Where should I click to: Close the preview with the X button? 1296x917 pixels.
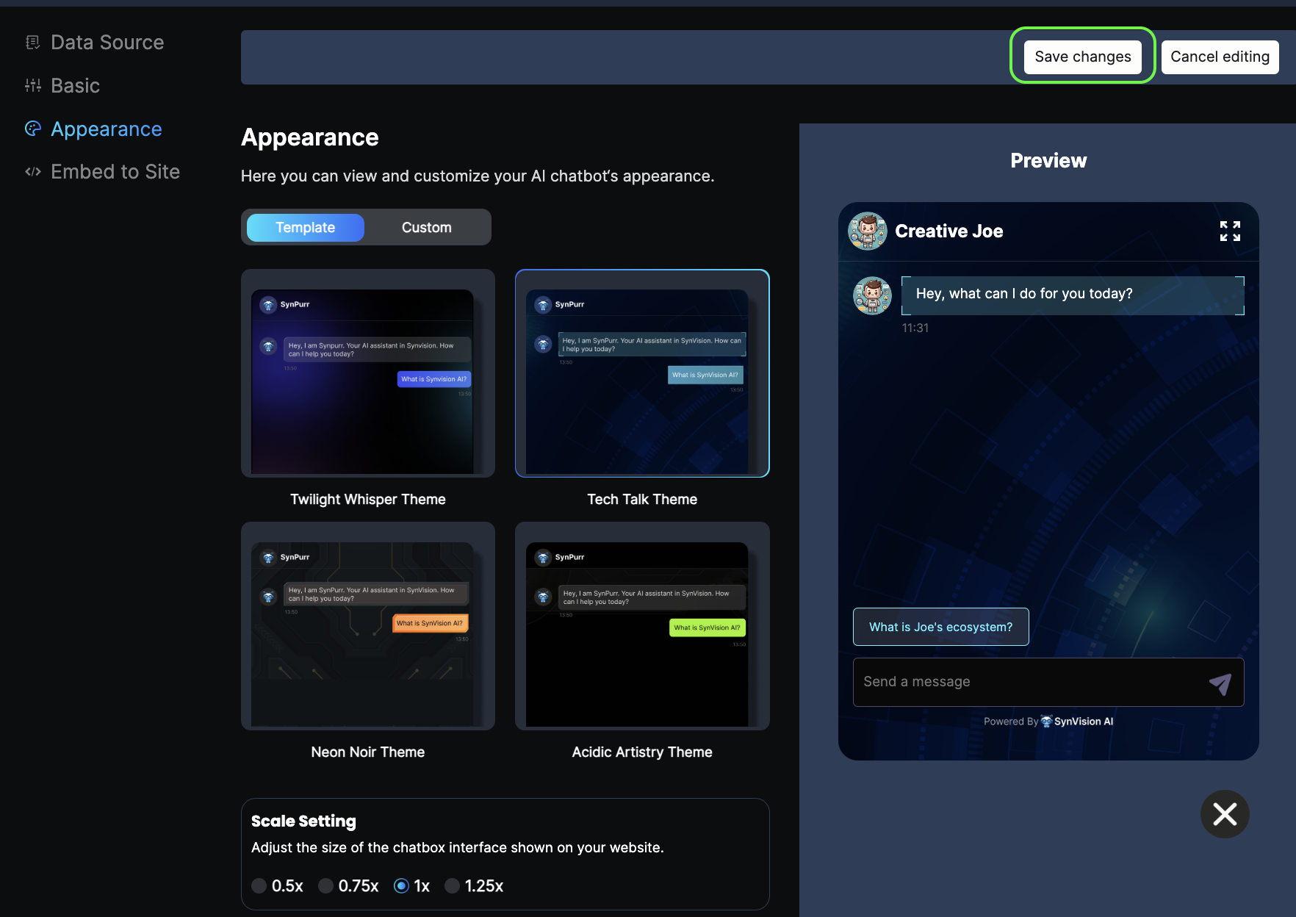coord(1225,814)
